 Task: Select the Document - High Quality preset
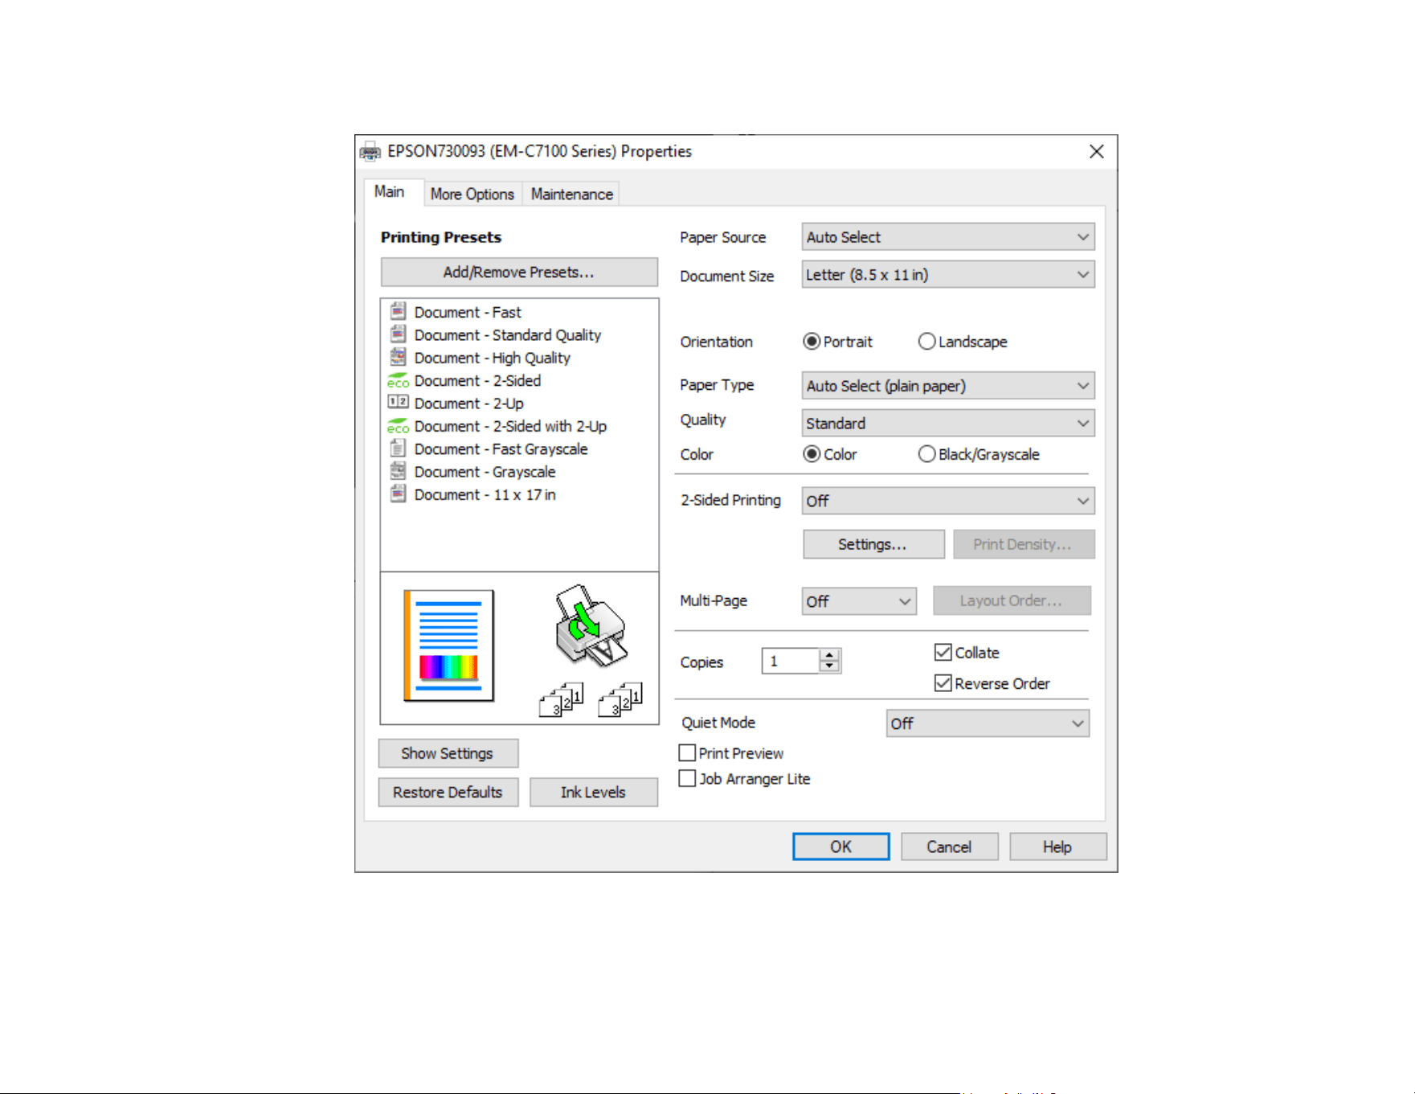click(493, 358)
